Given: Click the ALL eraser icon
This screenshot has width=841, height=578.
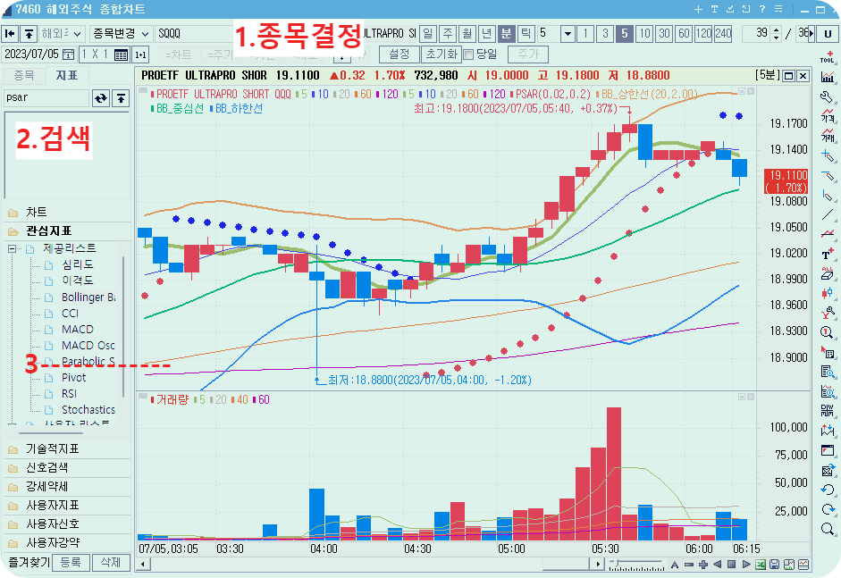Looking at the screenshot, I should click(827, 273).
